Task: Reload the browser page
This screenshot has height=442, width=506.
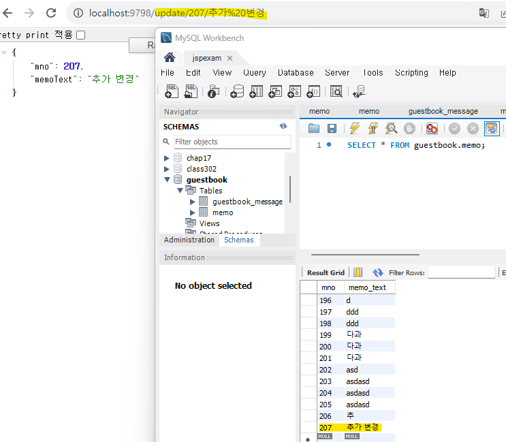Action: click(51, 13)
